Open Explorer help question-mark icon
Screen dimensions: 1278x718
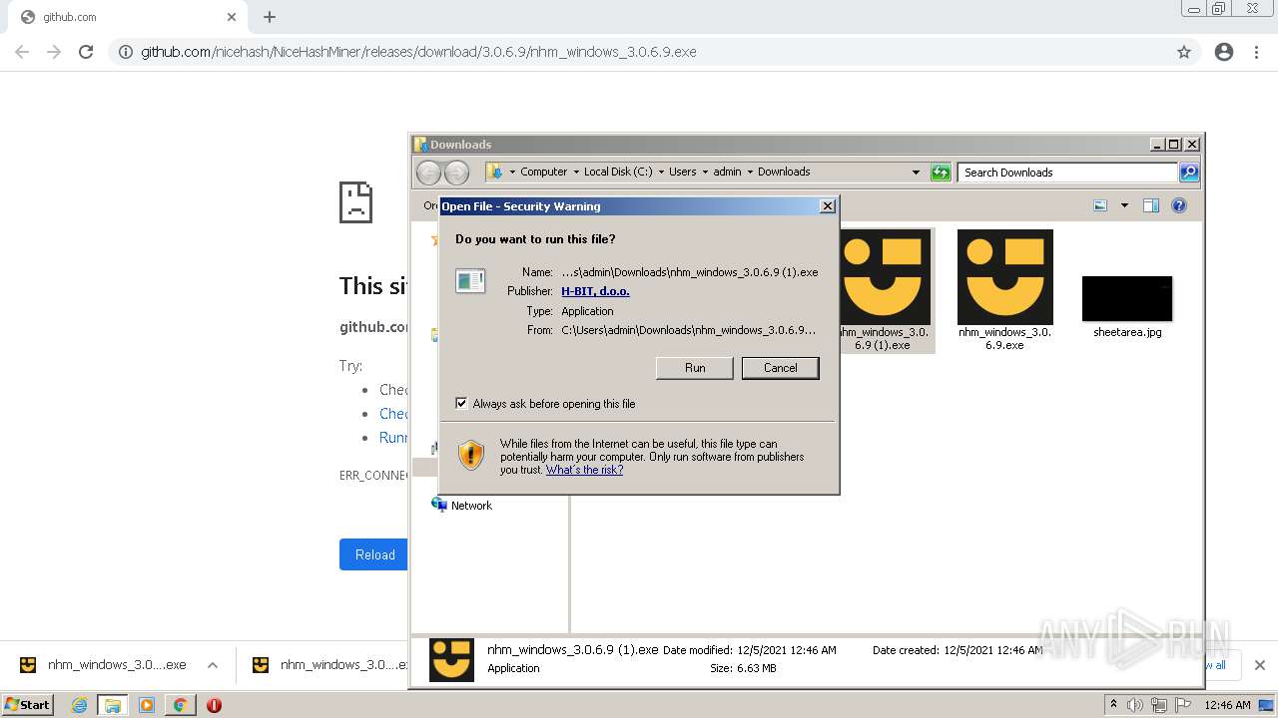point(1179,205)
